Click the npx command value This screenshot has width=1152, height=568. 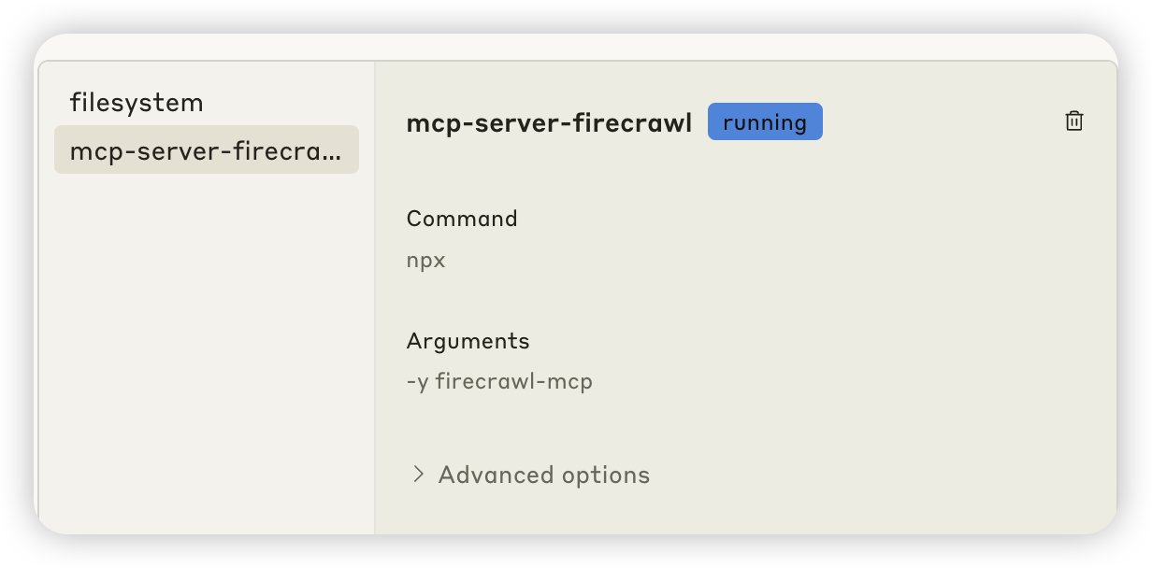426,261
